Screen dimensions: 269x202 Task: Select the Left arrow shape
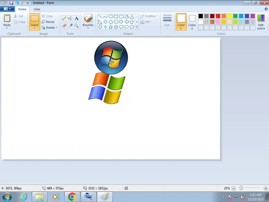click(127, 22)
